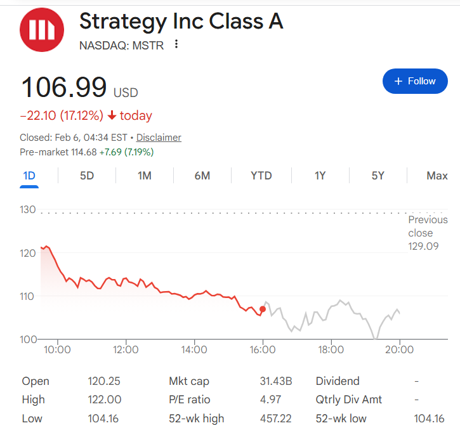View the 1Y chart range
Viewport: 460px width, 435px height.
coord(320,176)
